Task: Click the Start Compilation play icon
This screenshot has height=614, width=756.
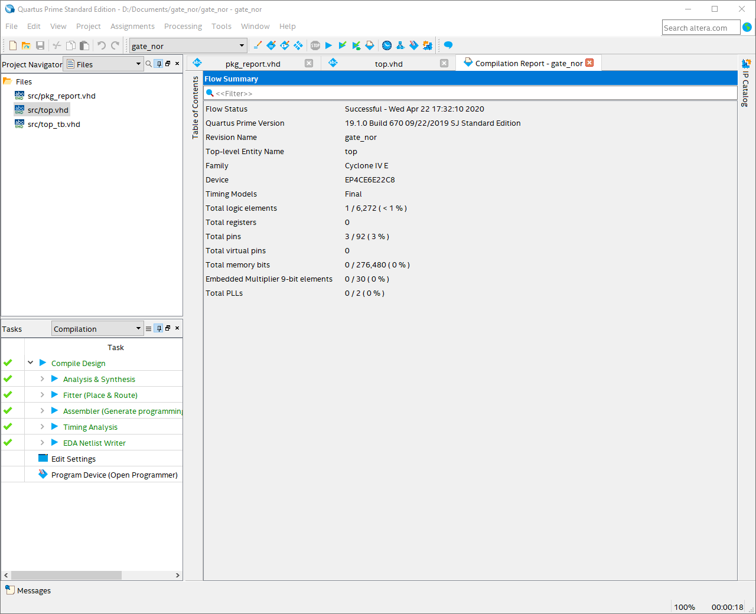Action: pos(328,45)
